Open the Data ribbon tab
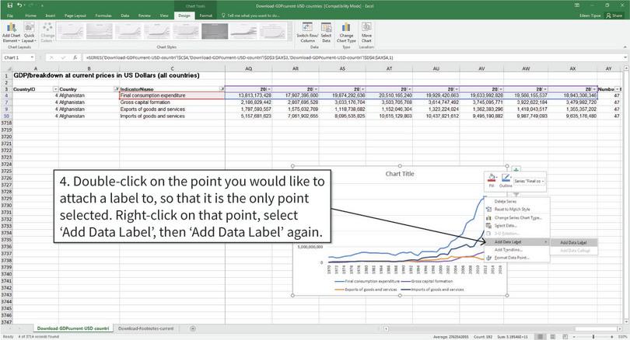 point(125,16)
